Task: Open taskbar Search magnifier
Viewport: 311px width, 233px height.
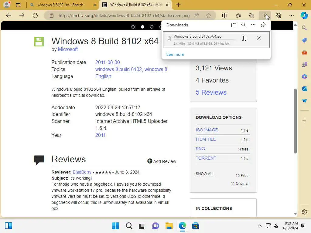Action: (x=129, y=226)
